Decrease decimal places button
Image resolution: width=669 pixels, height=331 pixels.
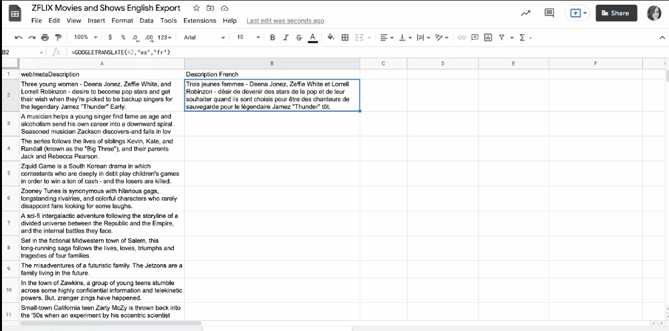point(135,37)
